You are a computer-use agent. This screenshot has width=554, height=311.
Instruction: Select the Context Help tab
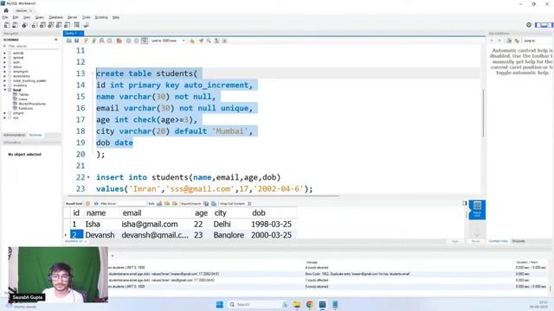[499, 241]
